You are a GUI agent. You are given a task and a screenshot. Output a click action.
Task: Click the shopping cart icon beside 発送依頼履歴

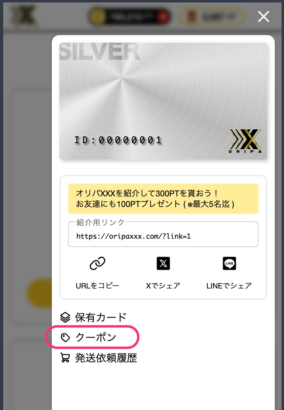click(65, 357)
